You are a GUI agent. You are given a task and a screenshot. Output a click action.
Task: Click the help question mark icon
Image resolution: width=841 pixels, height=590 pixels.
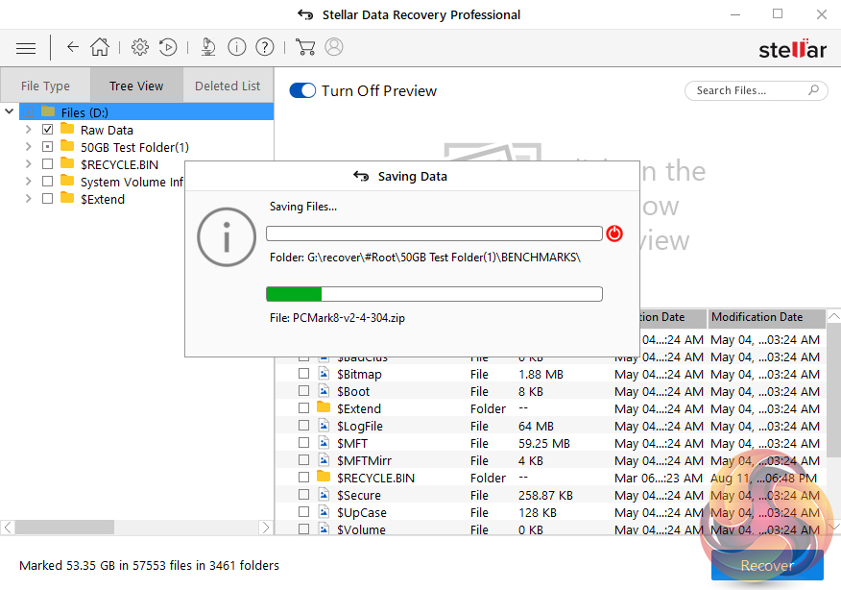[265, 47]
